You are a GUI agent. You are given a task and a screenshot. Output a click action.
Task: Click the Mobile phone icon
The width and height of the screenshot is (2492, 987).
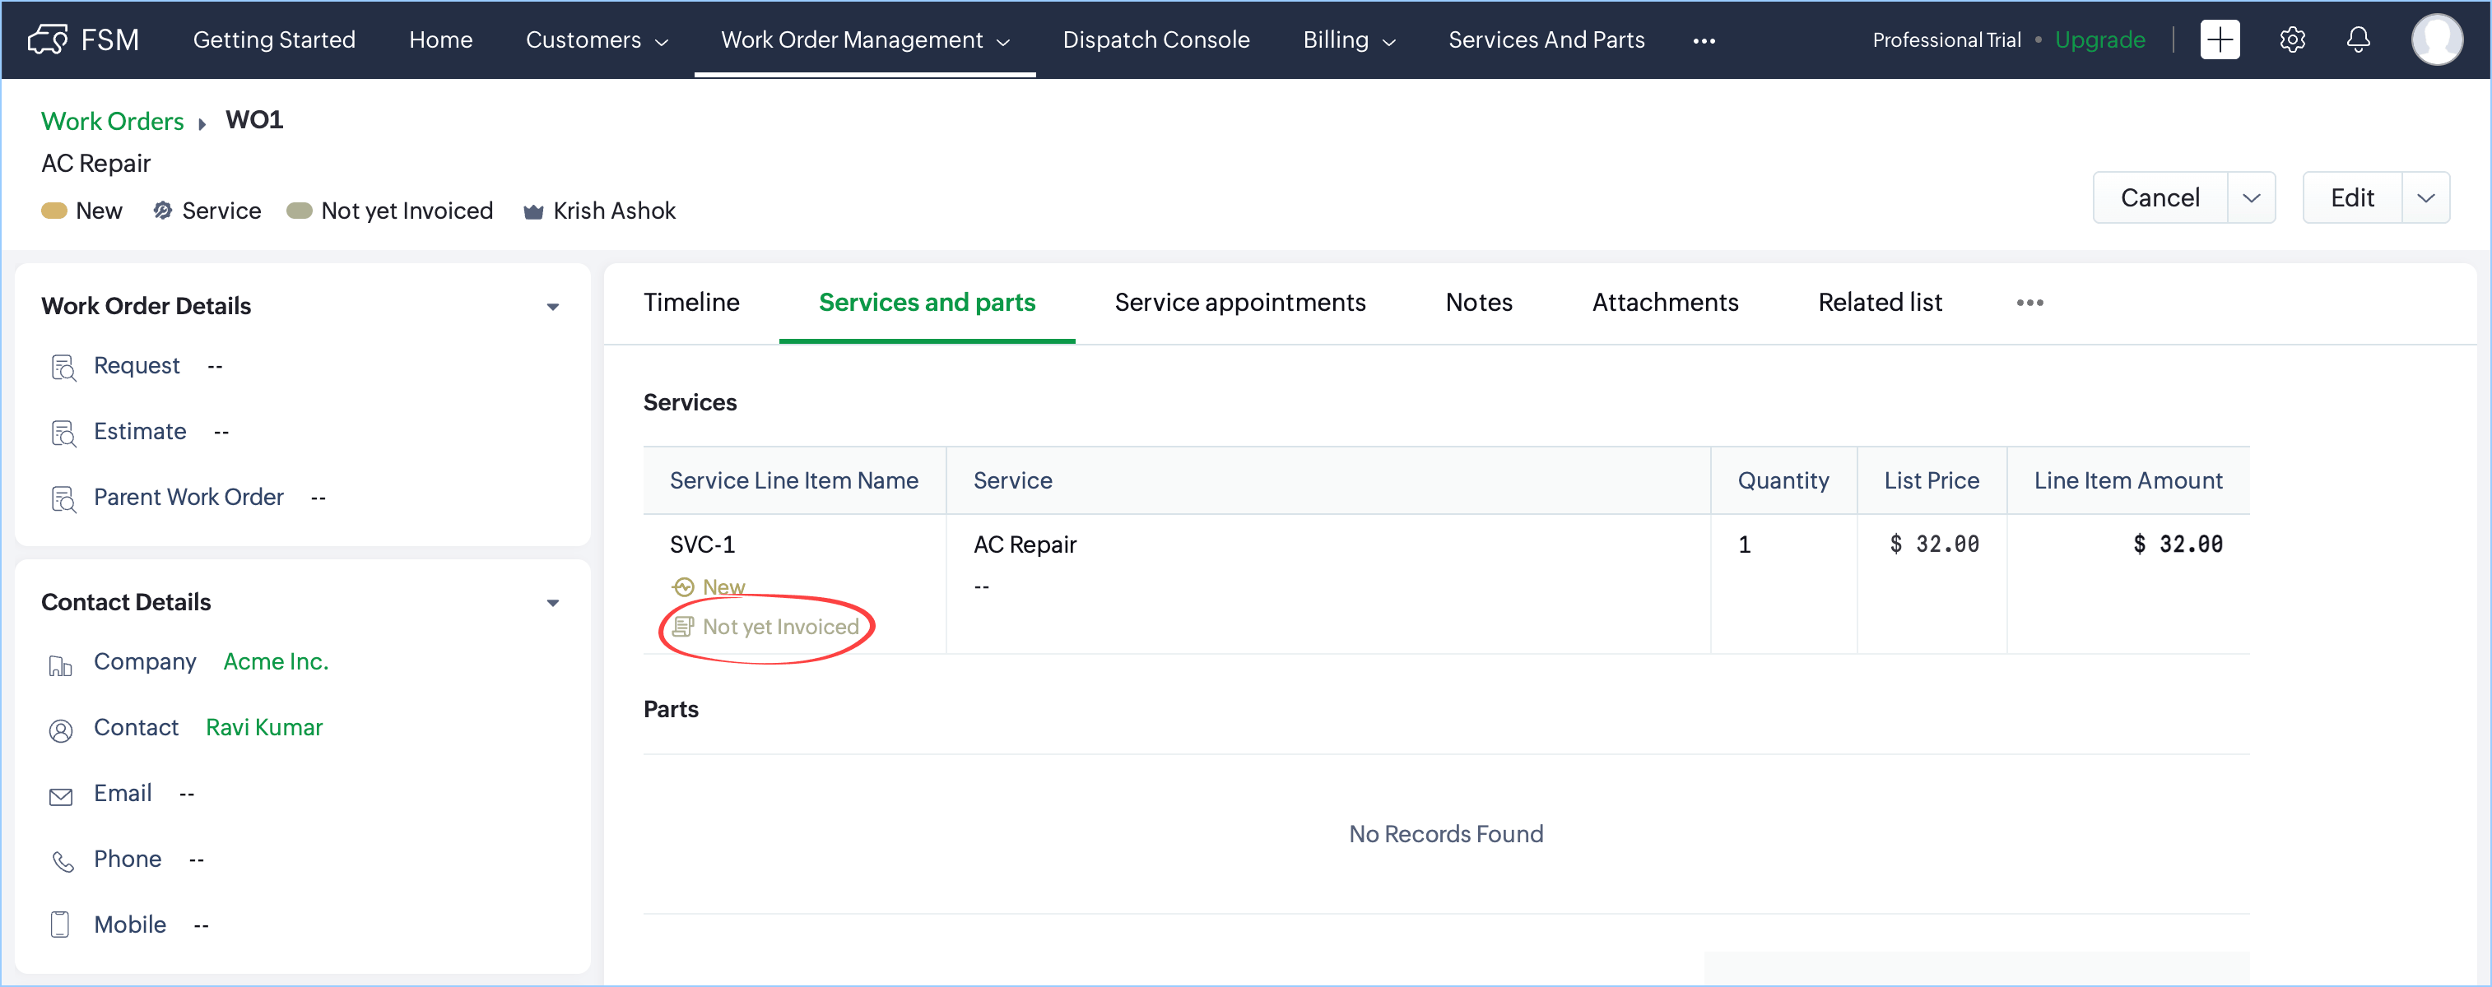pos(60,925)
